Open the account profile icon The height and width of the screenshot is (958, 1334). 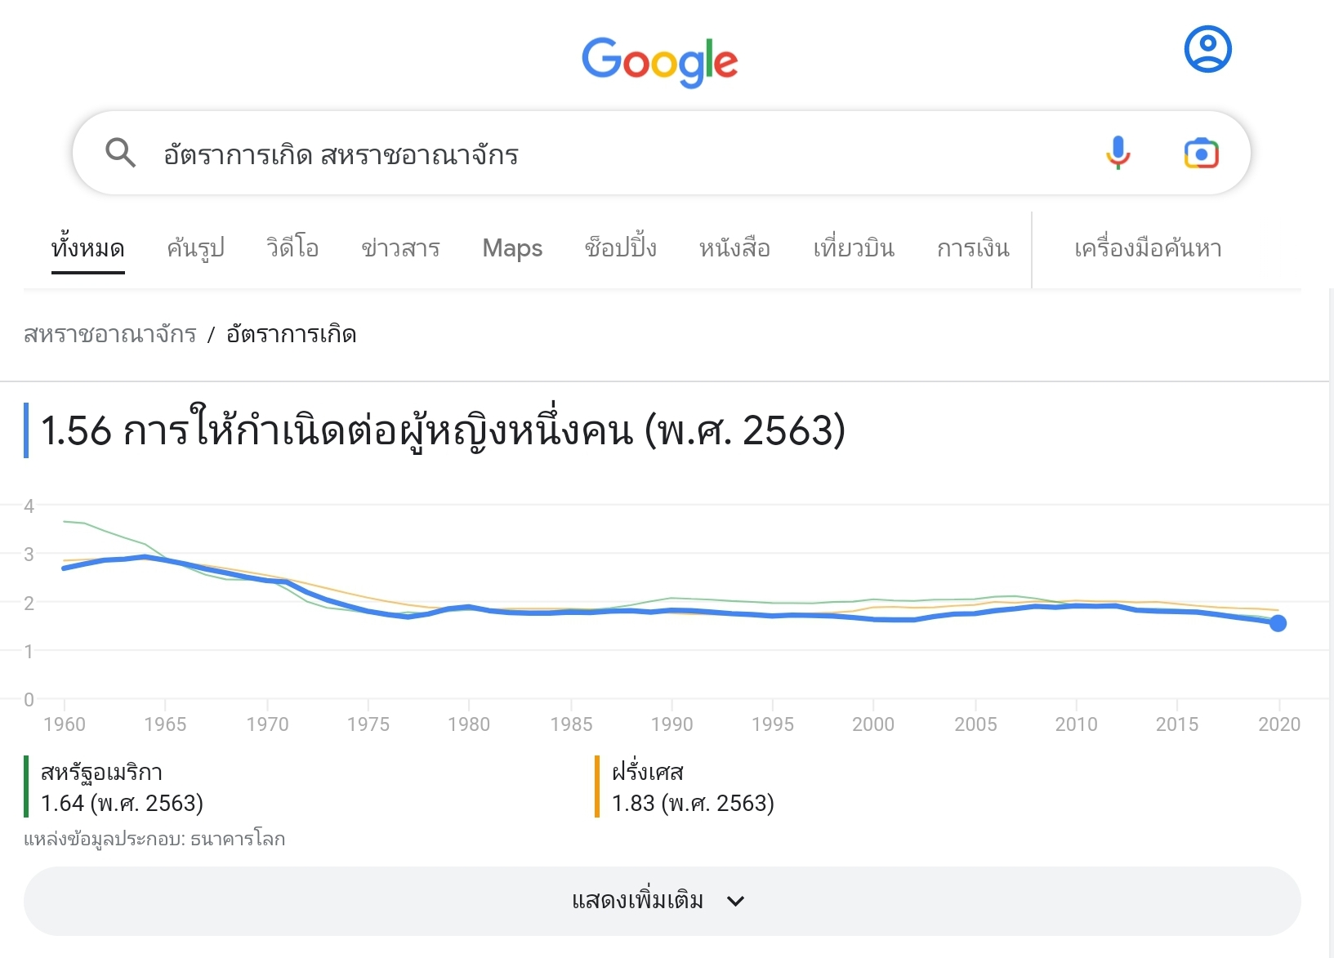click(x=1207, y=49)
